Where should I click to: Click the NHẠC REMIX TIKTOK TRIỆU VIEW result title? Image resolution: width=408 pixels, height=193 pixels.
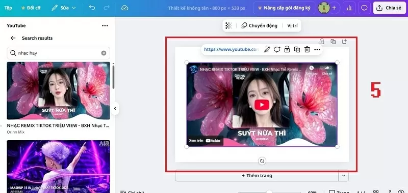click(58, 125)
